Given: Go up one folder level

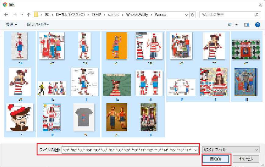Looking at the screenshot, I should 29,15.
